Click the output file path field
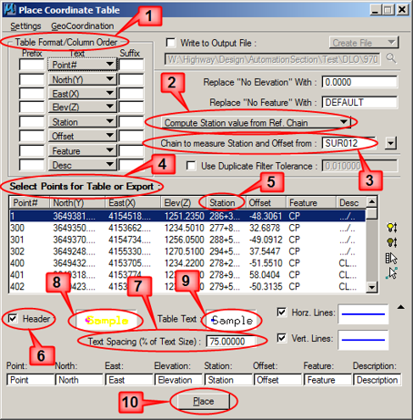Image resolution: width=413 pixels, height=420 pixels. click(272, 59)
